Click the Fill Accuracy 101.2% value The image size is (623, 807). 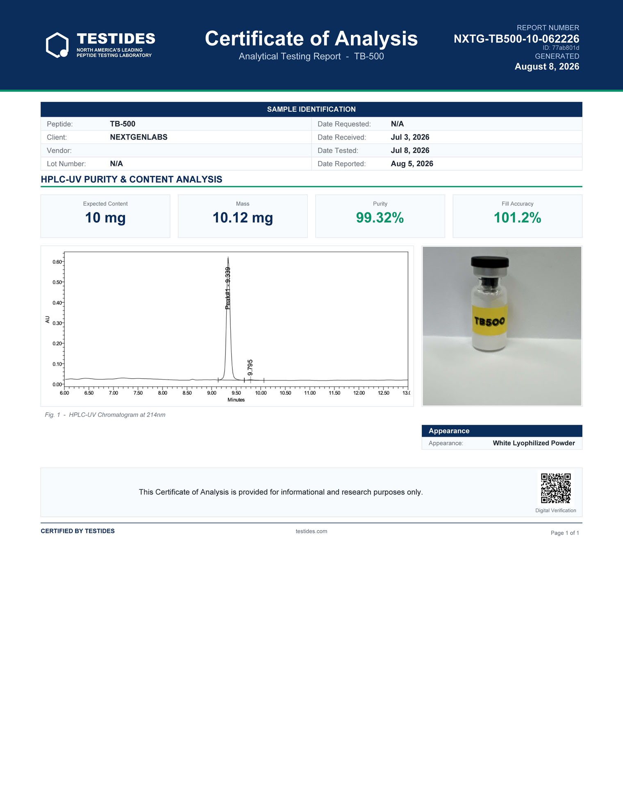[x=517, y=218]
